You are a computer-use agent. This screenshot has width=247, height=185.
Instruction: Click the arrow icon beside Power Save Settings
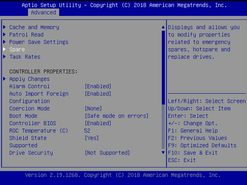pos(4,42)
